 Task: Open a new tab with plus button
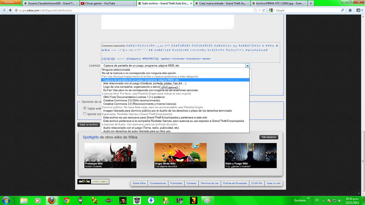click(x=311, y=3)
